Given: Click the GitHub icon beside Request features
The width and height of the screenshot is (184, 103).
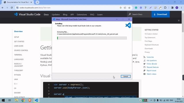Looking at the screenshot, I should tap(144, 67).
